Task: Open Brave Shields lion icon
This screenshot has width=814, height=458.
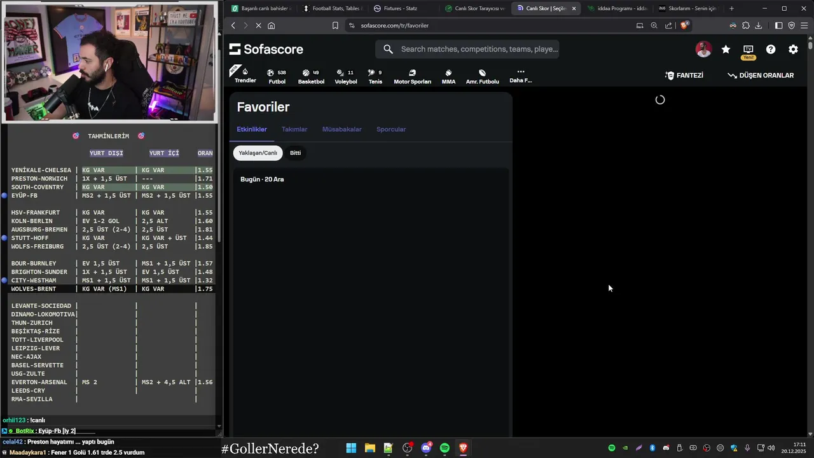Action: coord(684,25)
